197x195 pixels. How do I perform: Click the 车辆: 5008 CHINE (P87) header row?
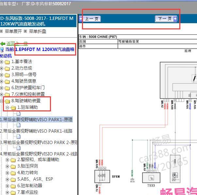(x=138, y=37)
